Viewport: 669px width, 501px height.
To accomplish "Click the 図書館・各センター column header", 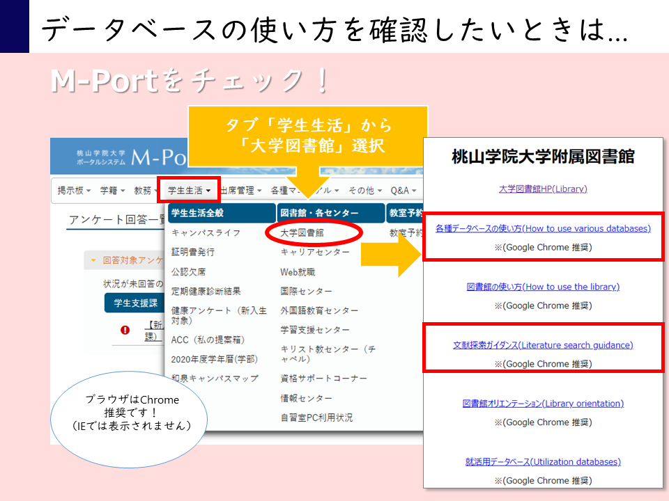I will coord(331,213).
